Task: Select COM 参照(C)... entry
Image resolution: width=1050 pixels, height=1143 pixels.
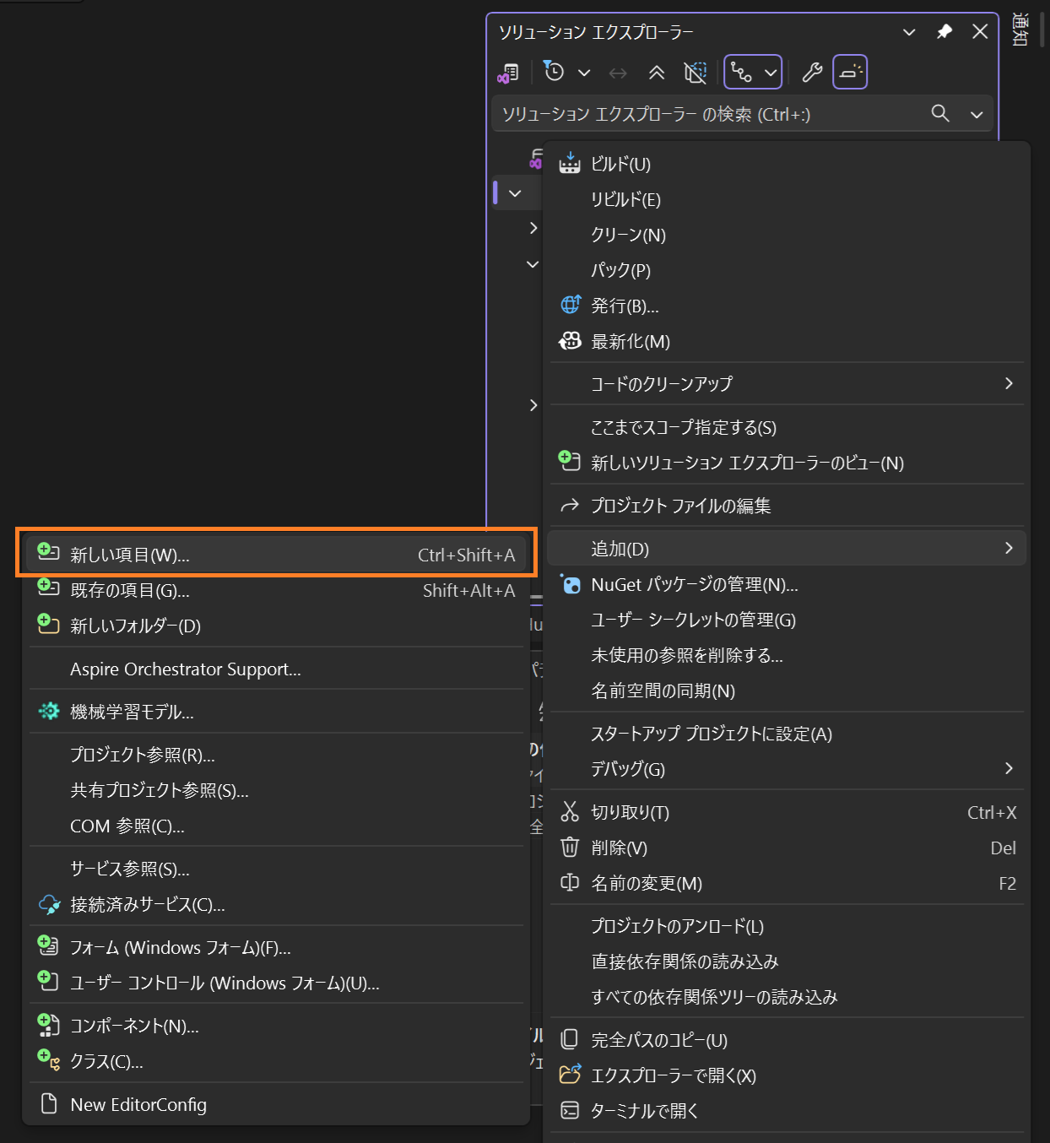Action: point(276,826)
